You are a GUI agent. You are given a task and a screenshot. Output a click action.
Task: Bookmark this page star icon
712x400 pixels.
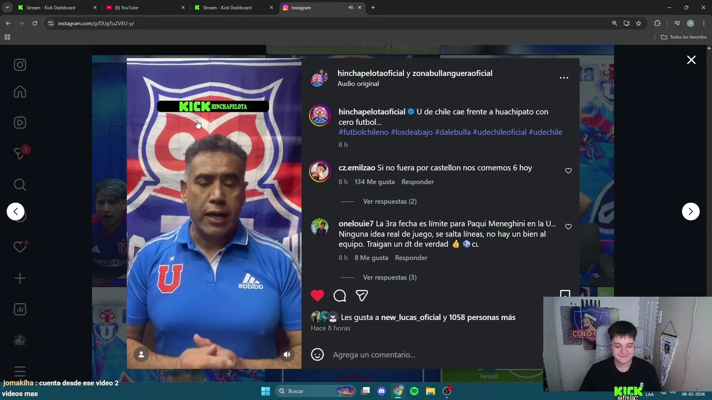coord(639,23)
